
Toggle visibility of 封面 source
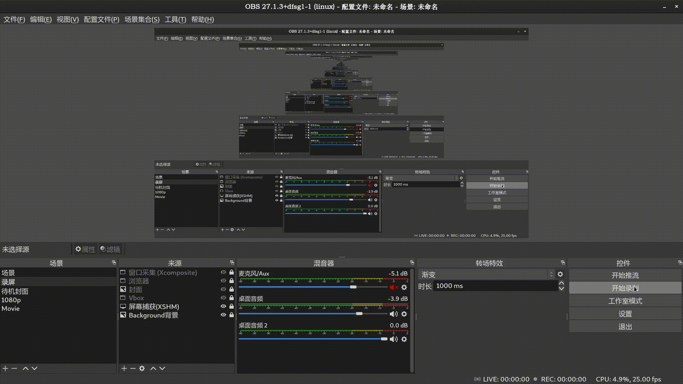coord(223,289)
